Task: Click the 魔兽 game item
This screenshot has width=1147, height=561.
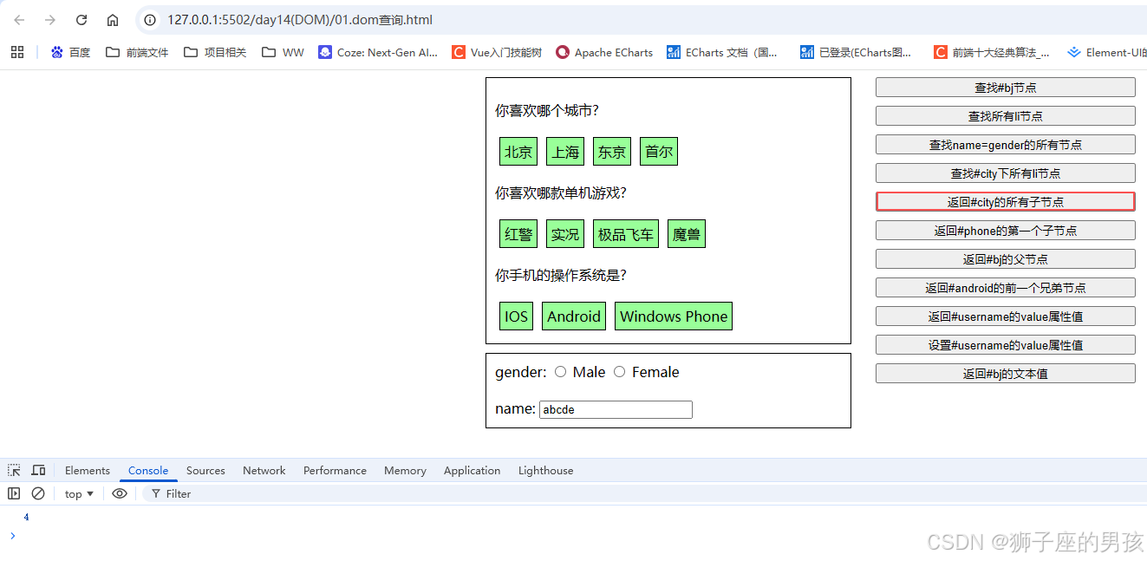Action: [x=687, y=234]
